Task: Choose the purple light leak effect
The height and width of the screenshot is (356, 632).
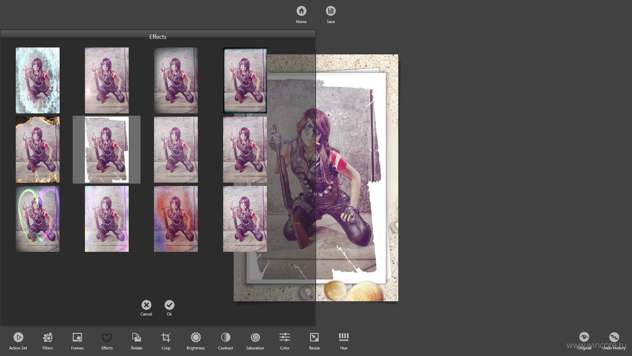Action: 107,219
